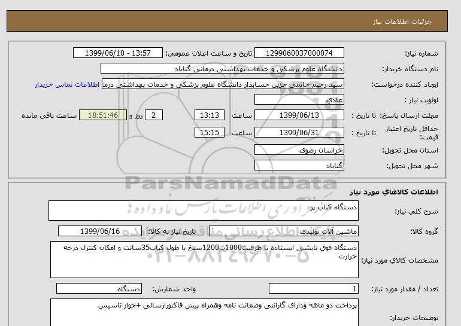Click label مهلت ارسال پاسخ
The height and width of the screenshot is (326, 461).
click(x=410, y=115)
